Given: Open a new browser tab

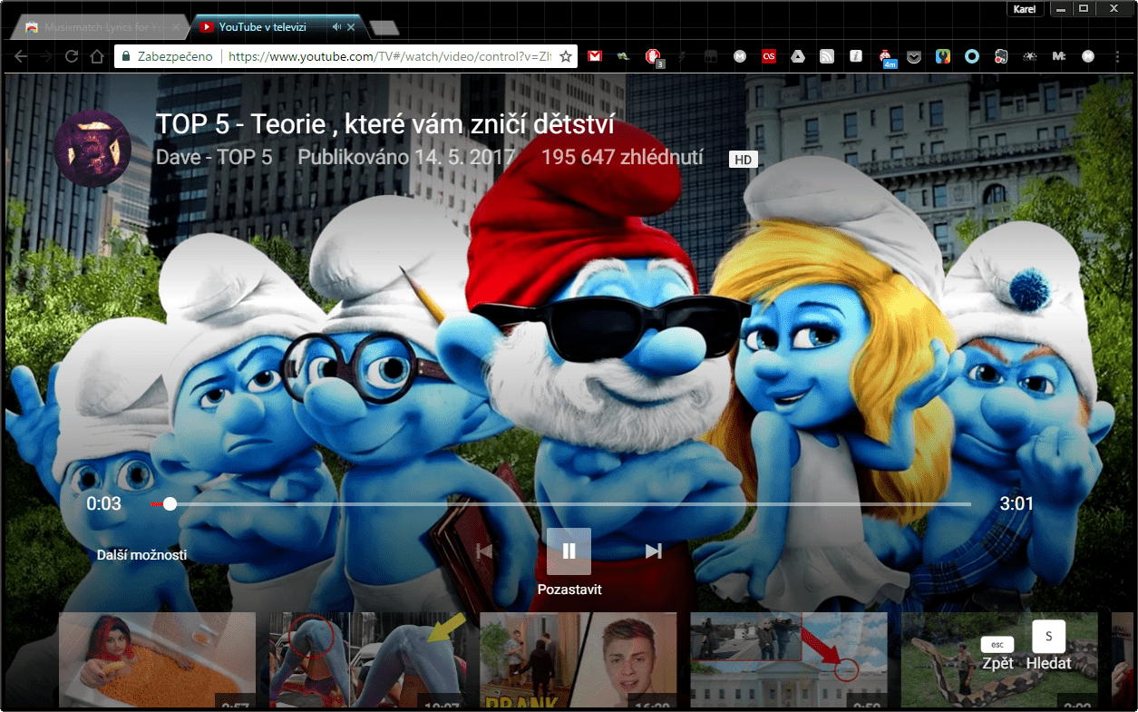Looking at the screenshot, I should [385, 27].
